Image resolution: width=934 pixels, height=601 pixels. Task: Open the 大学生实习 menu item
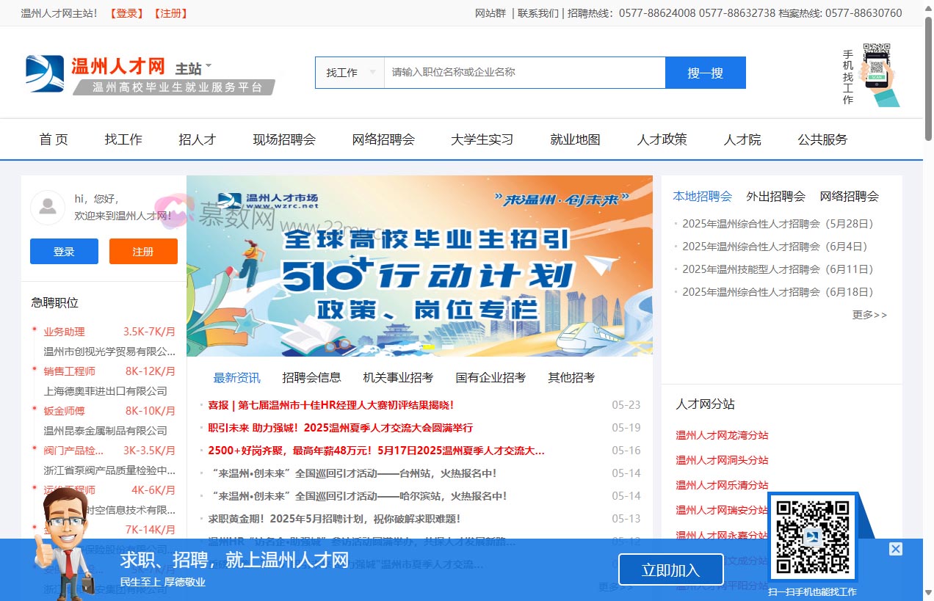482,139
